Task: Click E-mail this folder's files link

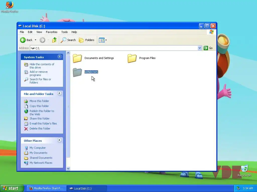Action: [43, 123]
